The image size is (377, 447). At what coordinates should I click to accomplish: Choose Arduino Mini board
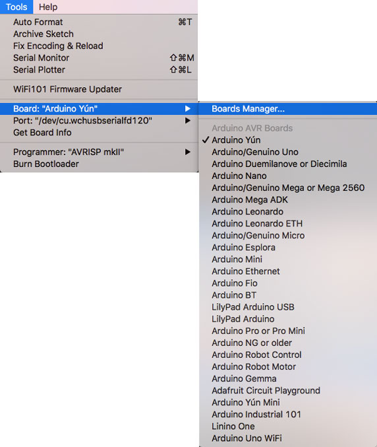click(x=287, y=259)
